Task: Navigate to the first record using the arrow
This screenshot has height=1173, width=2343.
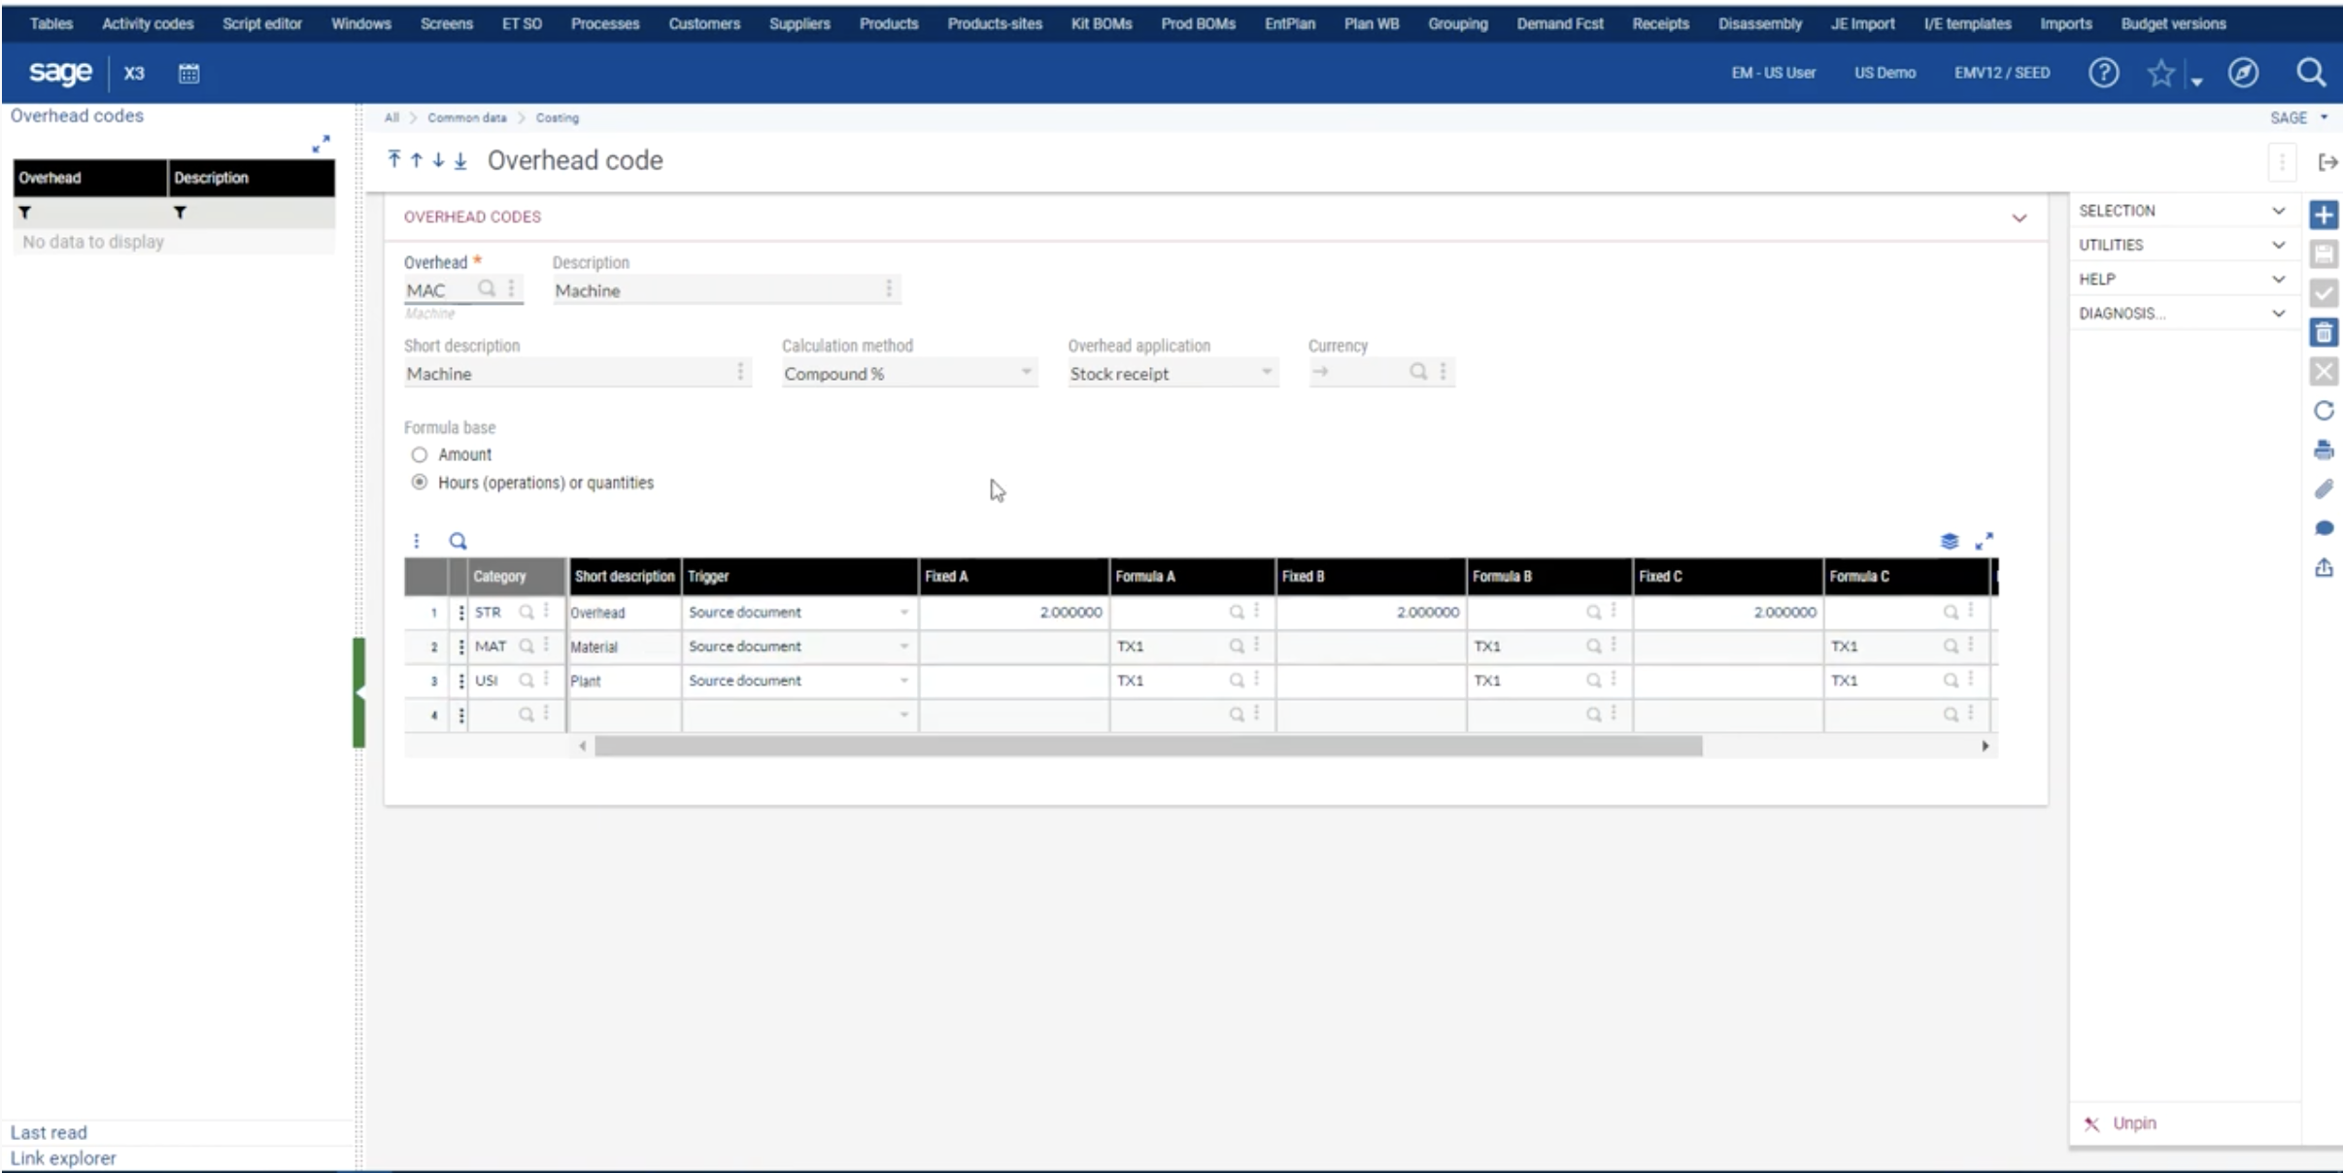Action: pos(392,159)
